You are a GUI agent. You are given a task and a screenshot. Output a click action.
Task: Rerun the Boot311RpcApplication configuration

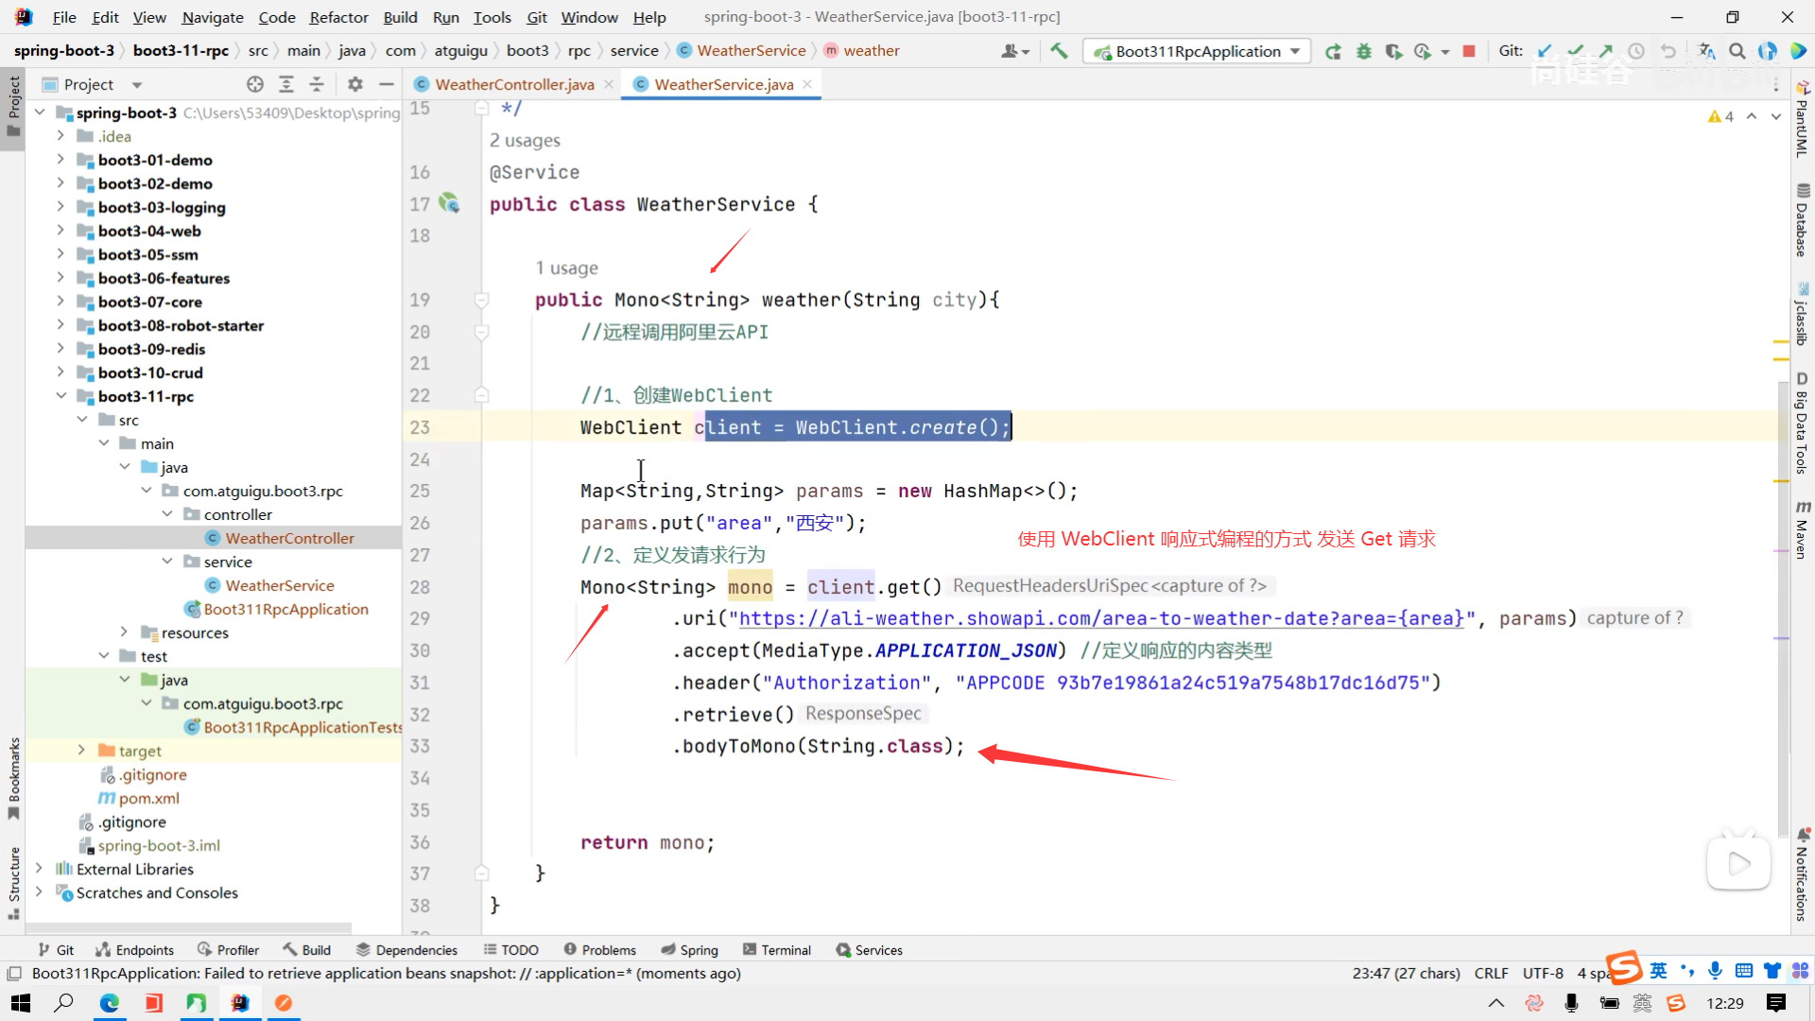click(x=1333, y=51)
